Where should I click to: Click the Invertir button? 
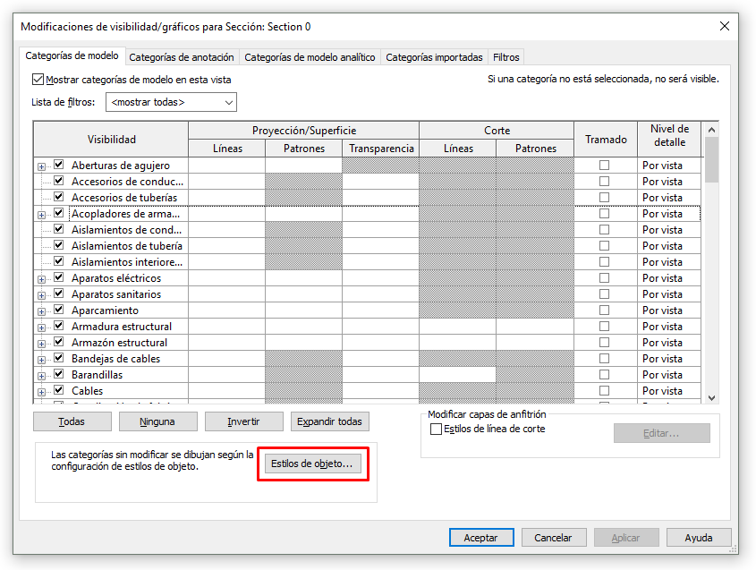(x=244, y=421)
